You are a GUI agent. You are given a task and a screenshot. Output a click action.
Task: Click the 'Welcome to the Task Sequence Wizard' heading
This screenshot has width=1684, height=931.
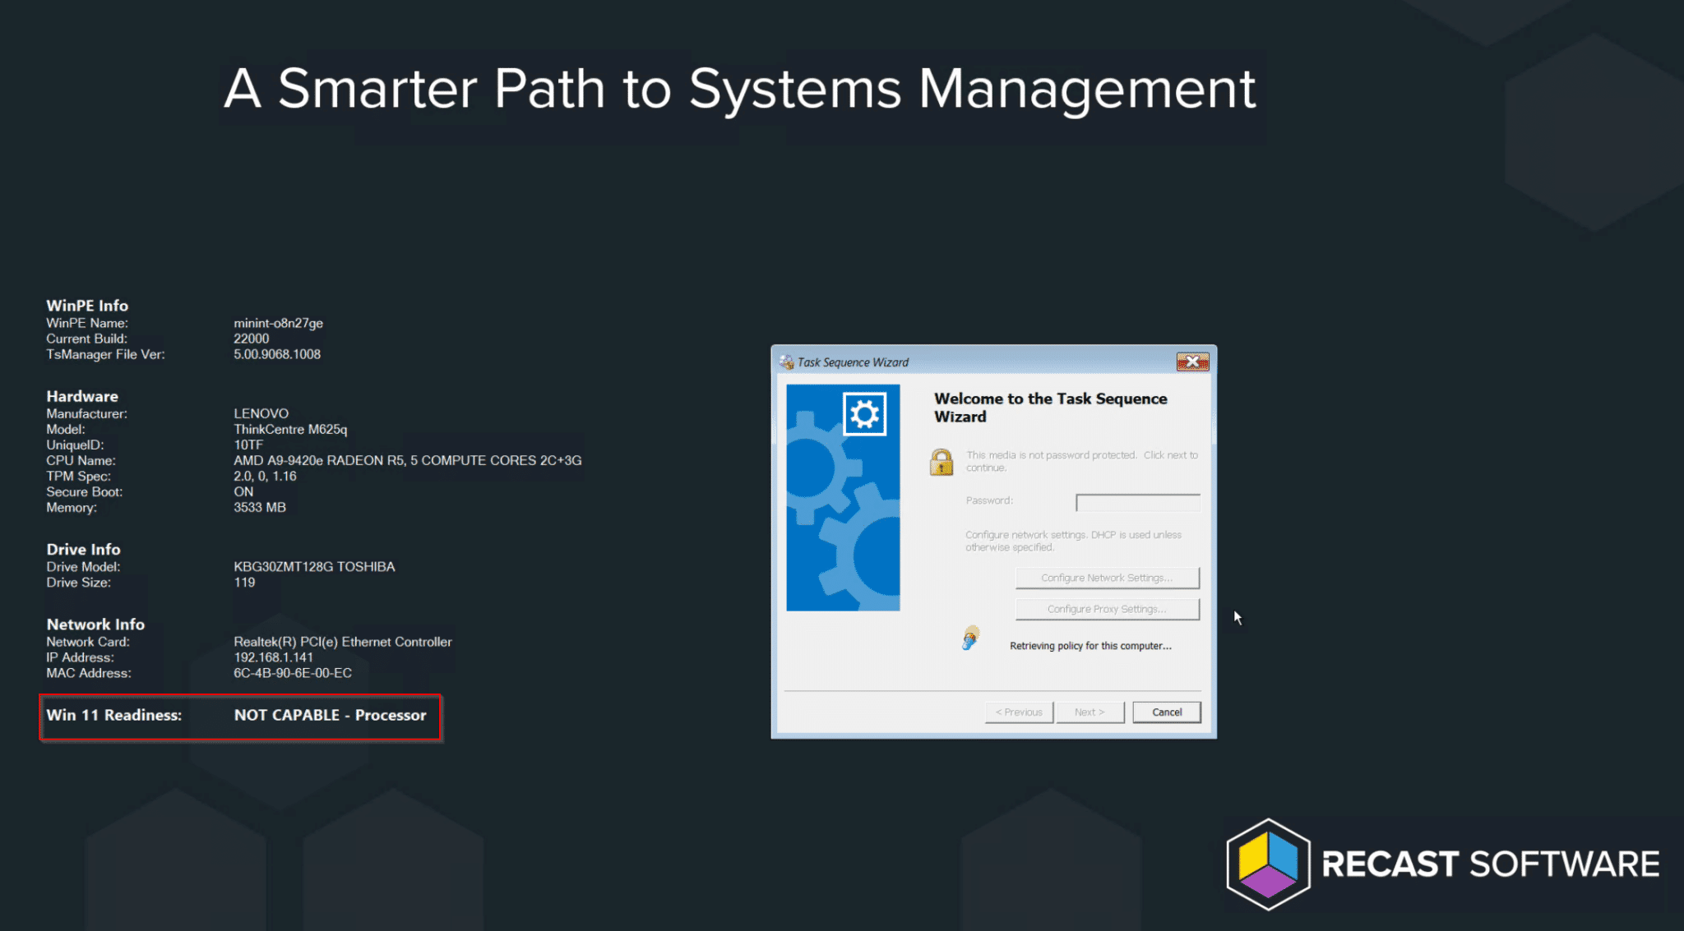pyautogui.click(x=1050, y=408)
